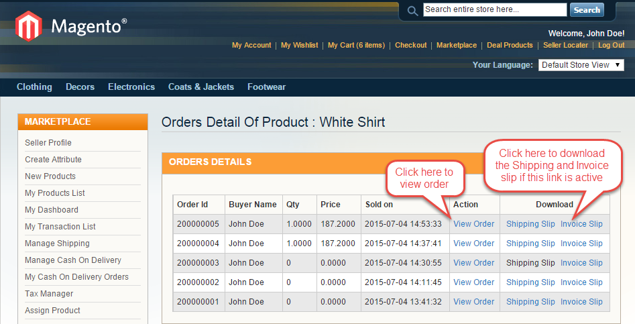This screenshot has height=324, width=635.
Task: Open My Products List in sidebar
Action: coord(55,193)
